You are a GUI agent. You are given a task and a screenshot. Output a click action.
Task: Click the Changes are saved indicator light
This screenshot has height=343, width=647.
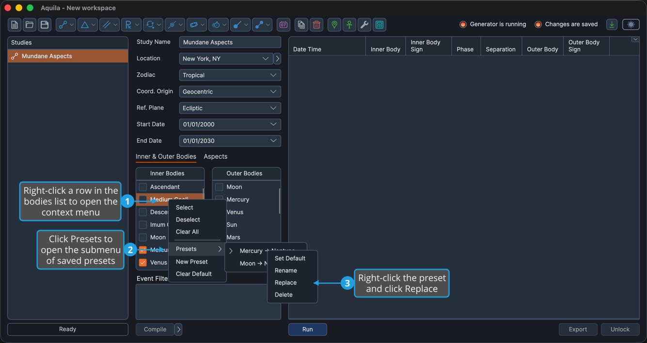(x=538, y=25)
